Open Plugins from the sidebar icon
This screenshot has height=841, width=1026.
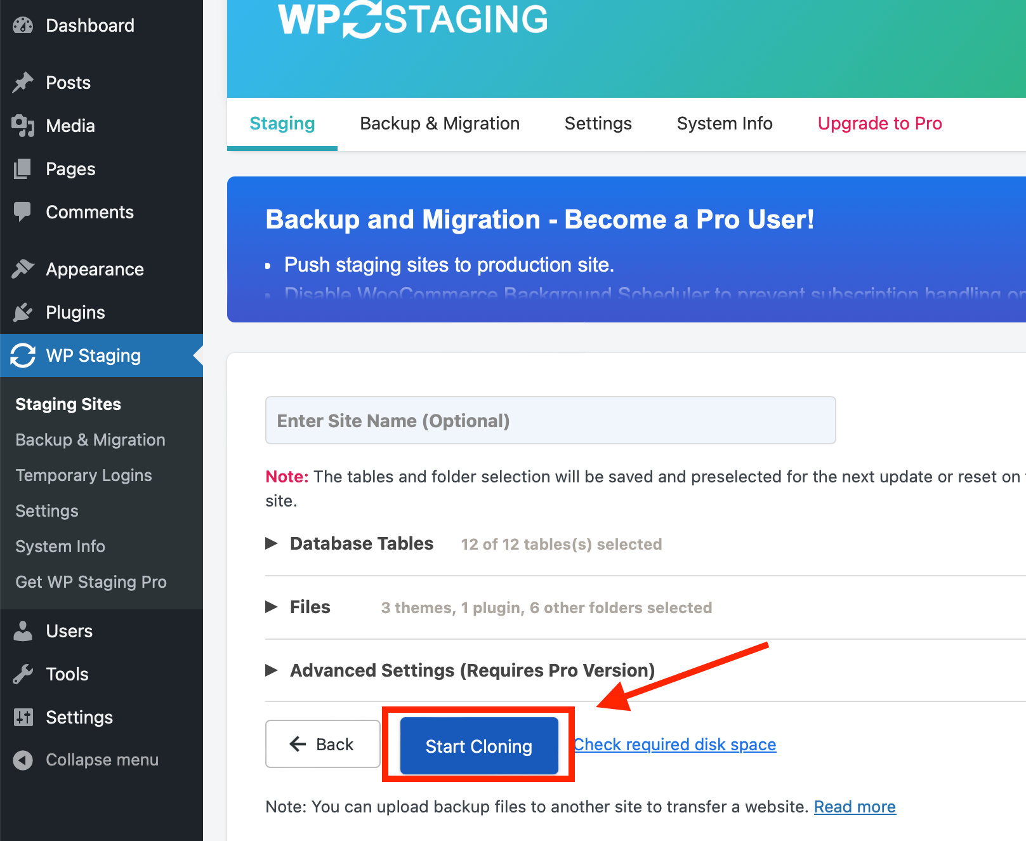(23, 312)
